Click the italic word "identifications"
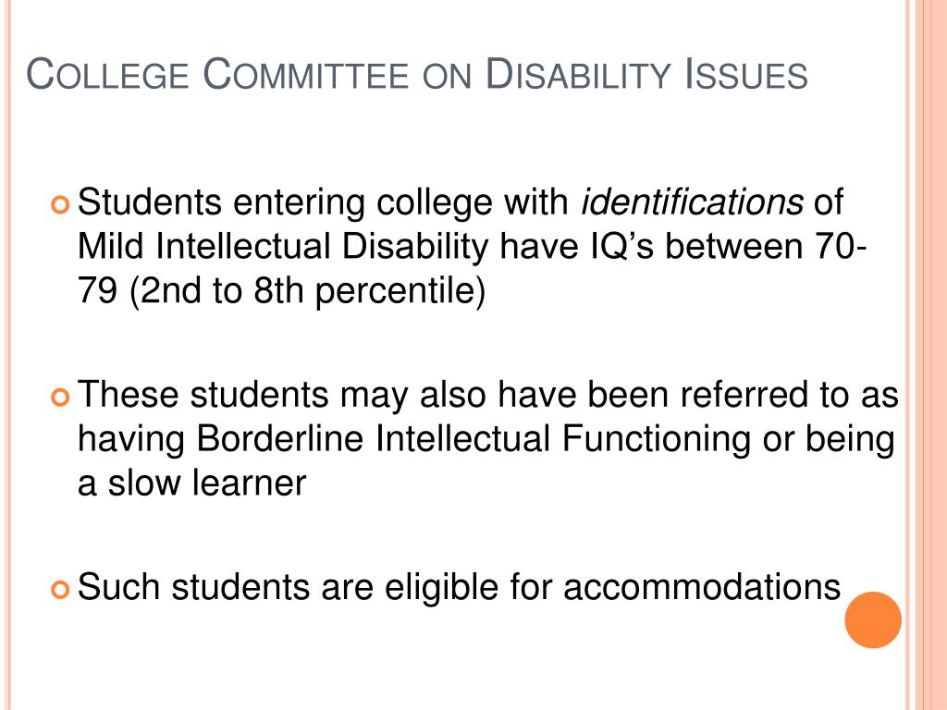 tap(692, 202)
